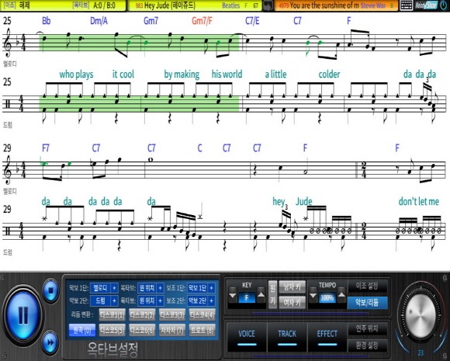Increase tempo with TEMPO up arrow
450x361 pixels.
(341, 295)
